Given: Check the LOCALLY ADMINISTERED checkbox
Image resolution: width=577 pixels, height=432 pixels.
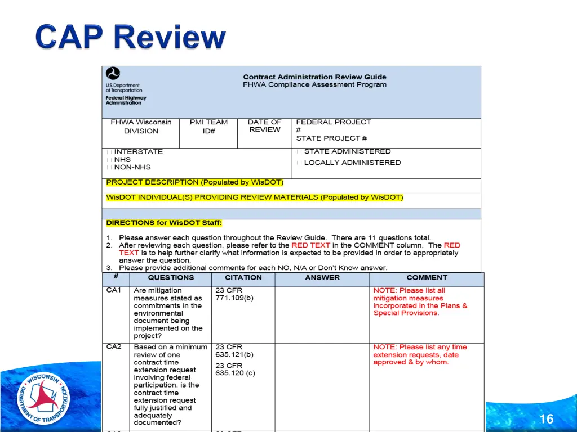Looking at the screenshot, I should (299, 163).
